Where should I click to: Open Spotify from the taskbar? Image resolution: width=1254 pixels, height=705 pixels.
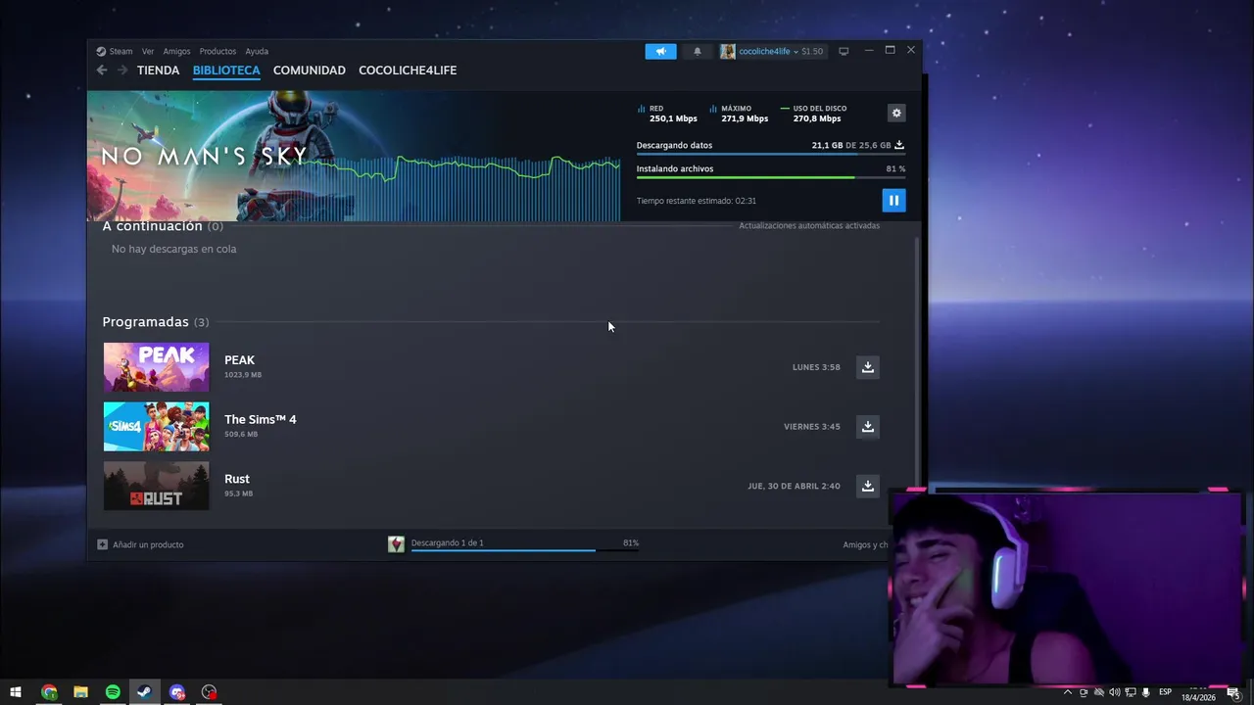pyautogui.click(x=113, y=692)
